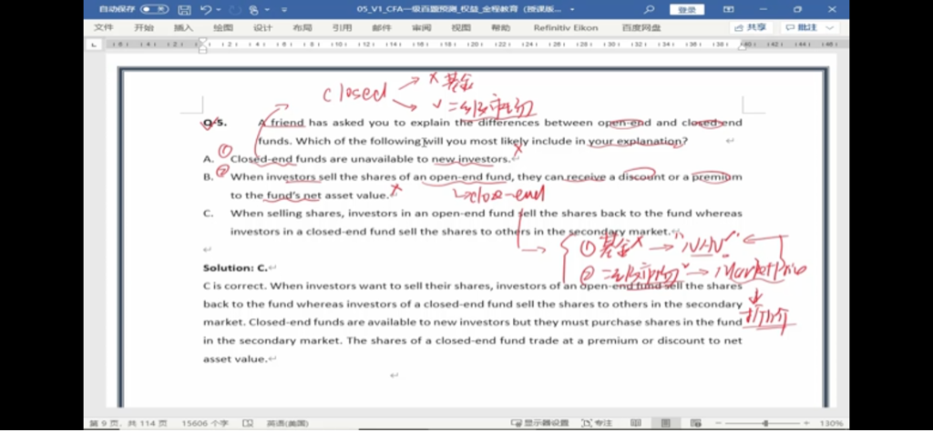Toggle the AutoSave (自动保存) switch
The height and width of the screenshot is (431, 933).
tap(154, 9)
